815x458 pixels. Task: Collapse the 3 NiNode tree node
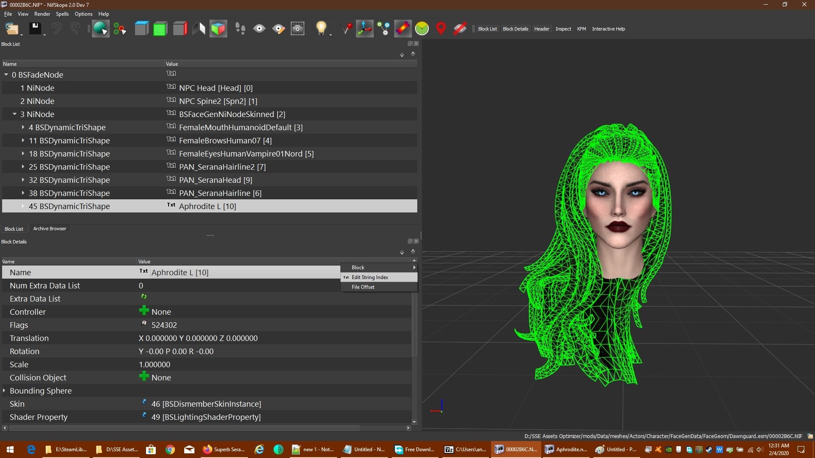point(14,114)
